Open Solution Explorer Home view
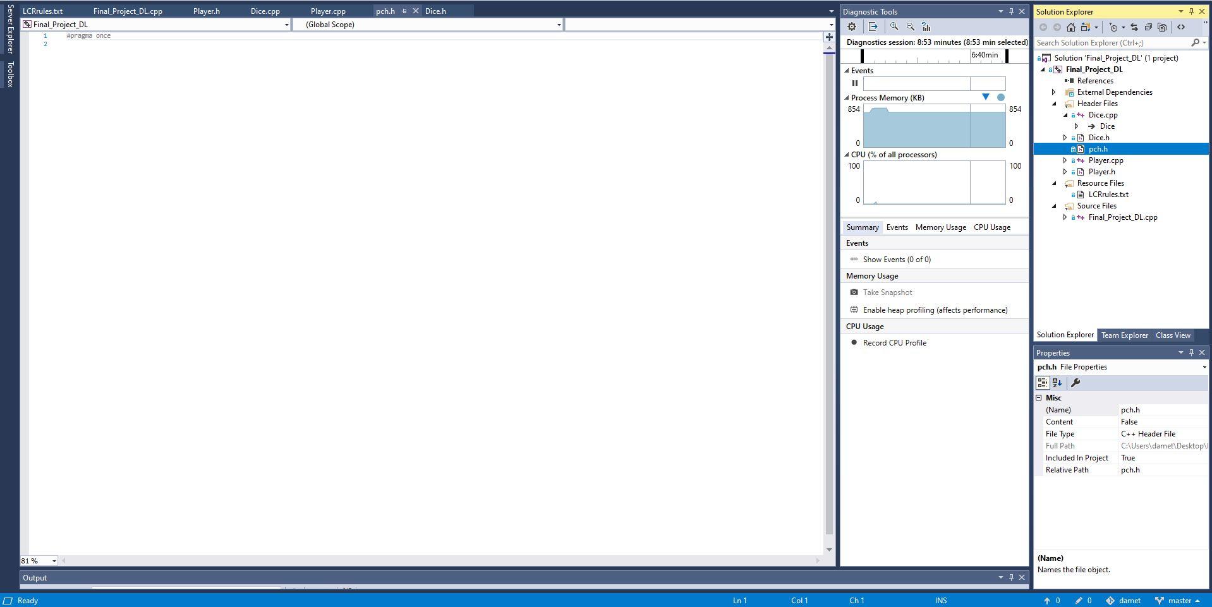1212x607 pixels. [1072, 27]
